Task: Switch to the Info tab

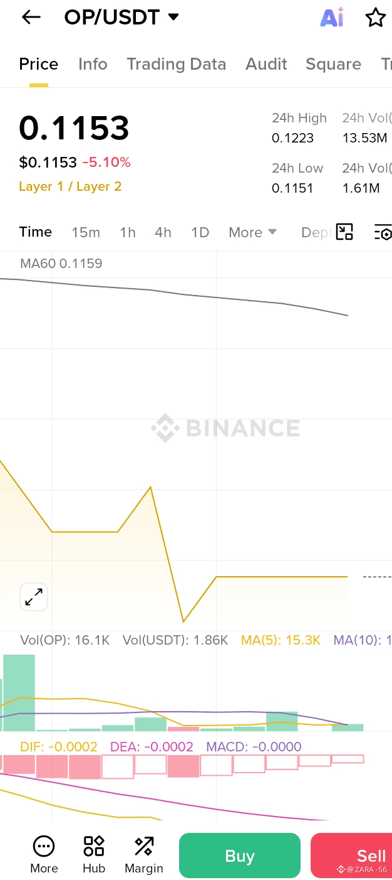Action: pos(93,64)
